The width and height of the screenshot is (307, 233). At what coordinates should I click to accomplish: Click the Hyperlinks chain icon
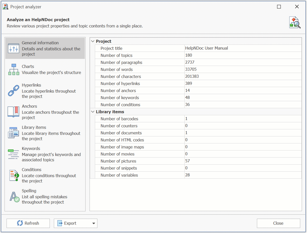[x=13, y=91]
